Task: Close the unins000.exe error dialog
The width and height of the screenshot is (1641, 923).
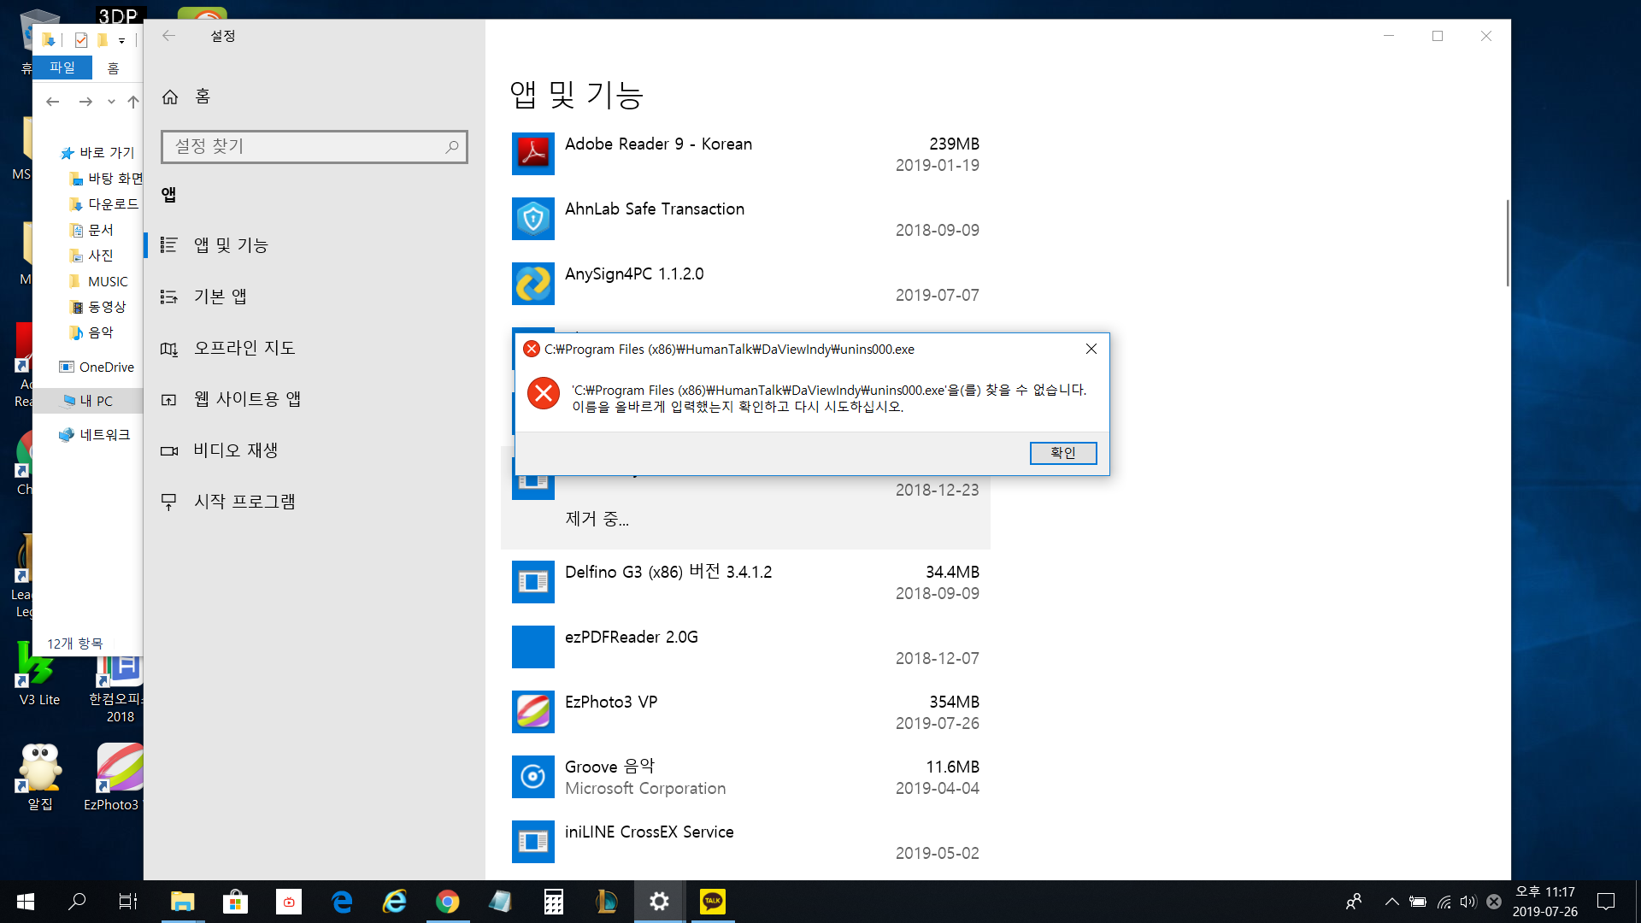Action: [1091, 349]
